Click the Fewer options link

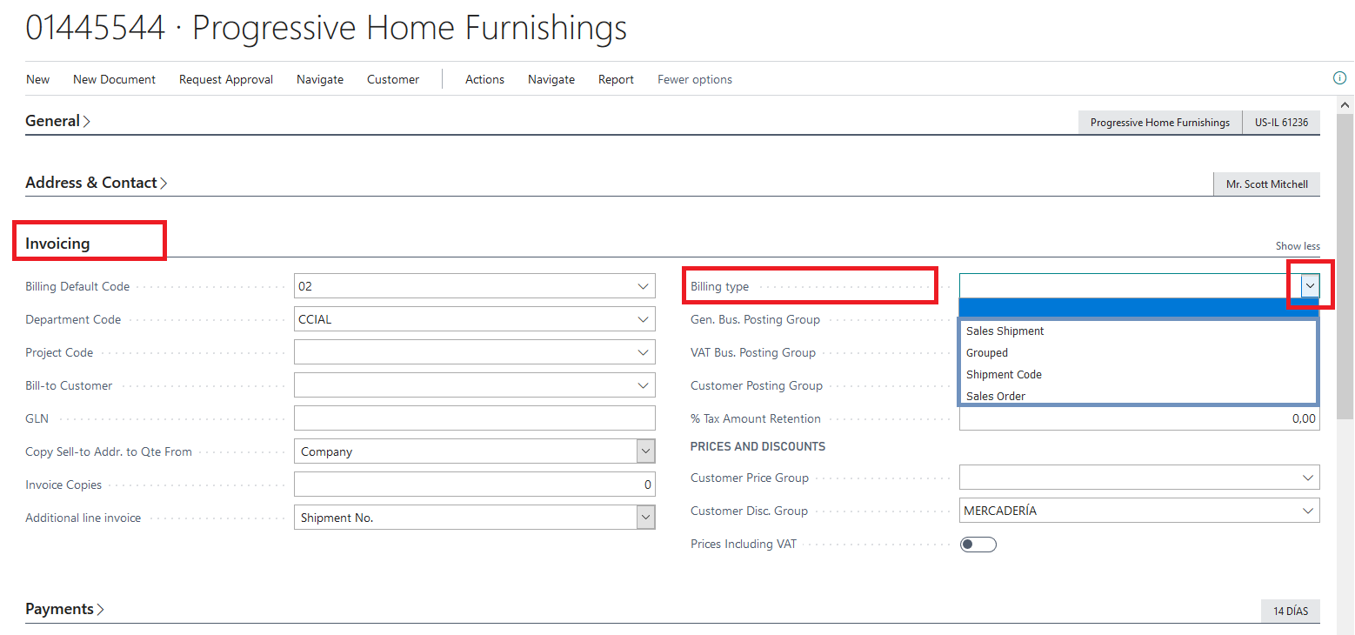695,79
